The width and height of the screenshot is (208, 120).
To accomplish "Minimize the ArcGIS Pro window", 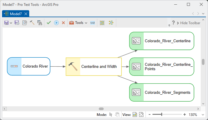I will (176, 4).
